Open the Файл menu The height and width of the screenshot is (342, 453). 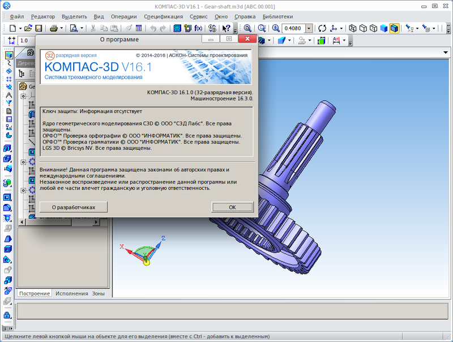[17, 17]
